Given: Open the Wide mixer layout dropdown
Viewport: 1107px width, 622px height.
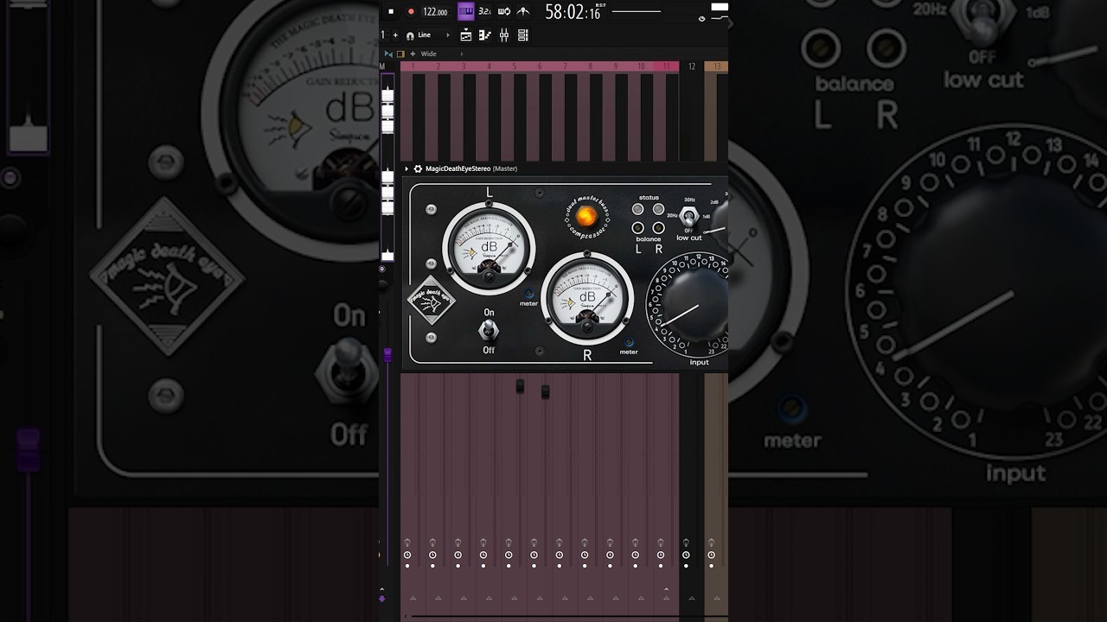Looking at the screenshot, I should (x=429, y=54).
